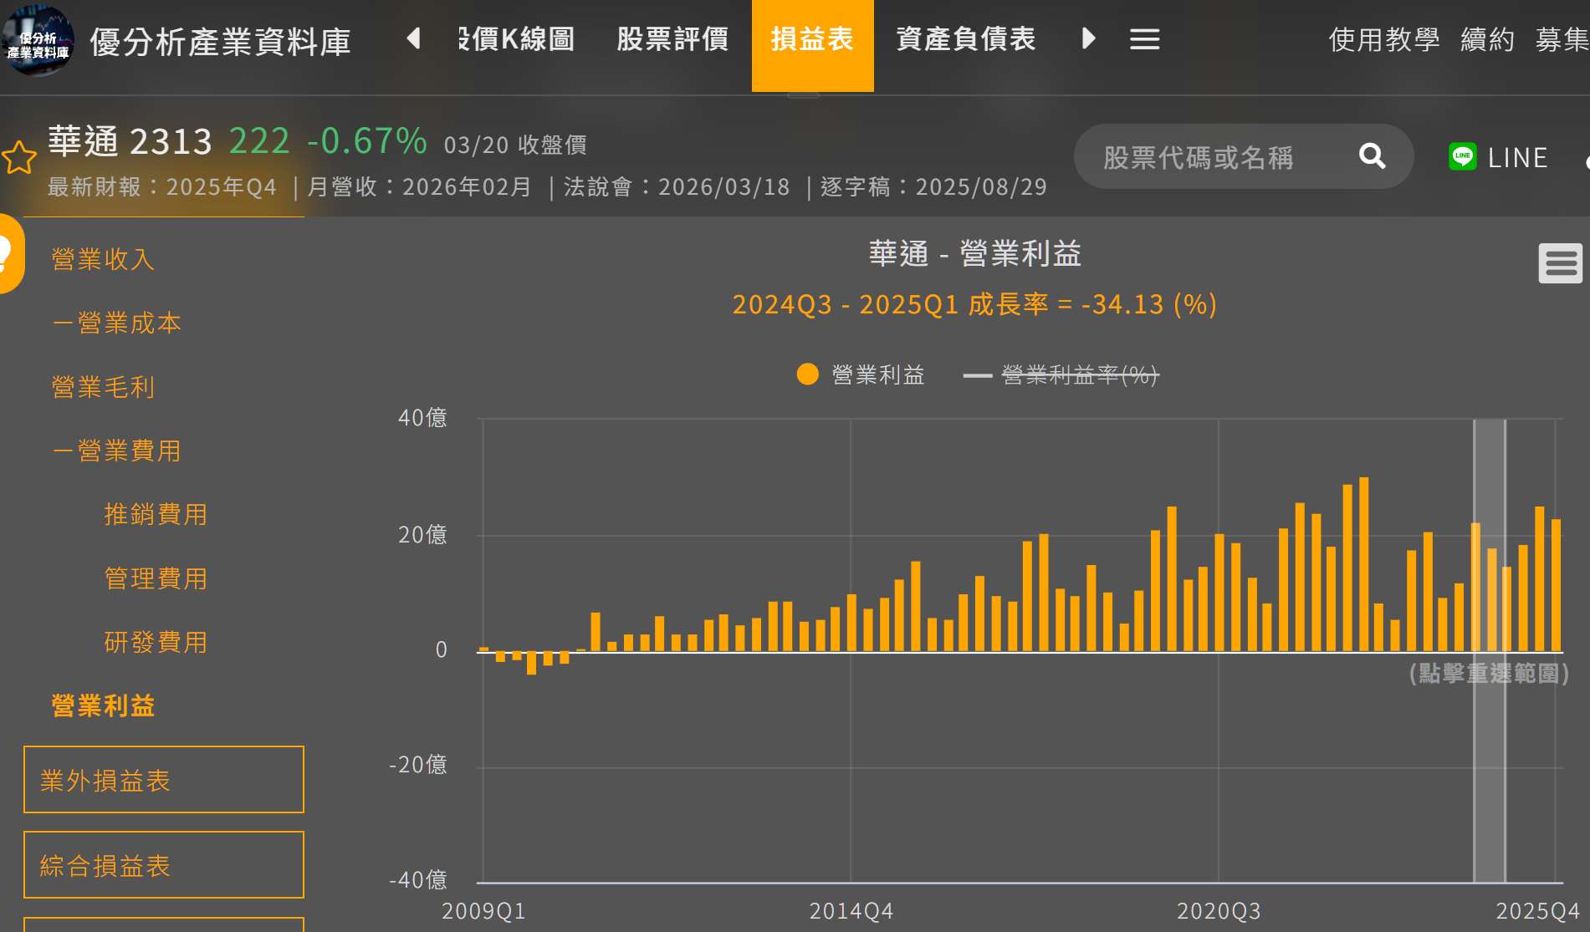Expand the 綜合損益表 section
Screen dimensions: 1590x932
coord(164,865)
